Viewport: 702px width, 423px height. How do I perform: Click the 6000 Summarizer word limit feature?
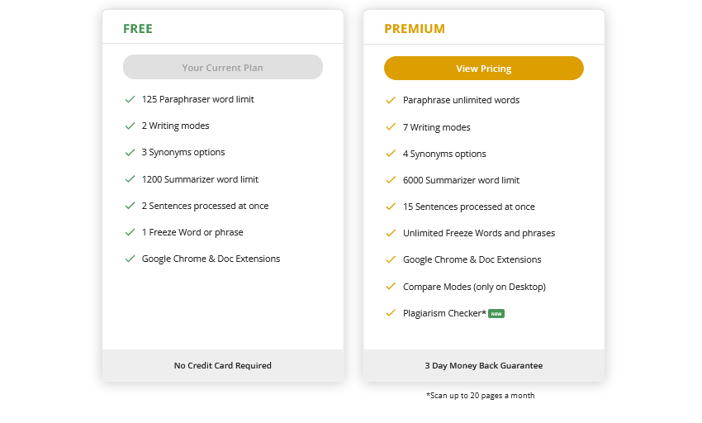461,180
